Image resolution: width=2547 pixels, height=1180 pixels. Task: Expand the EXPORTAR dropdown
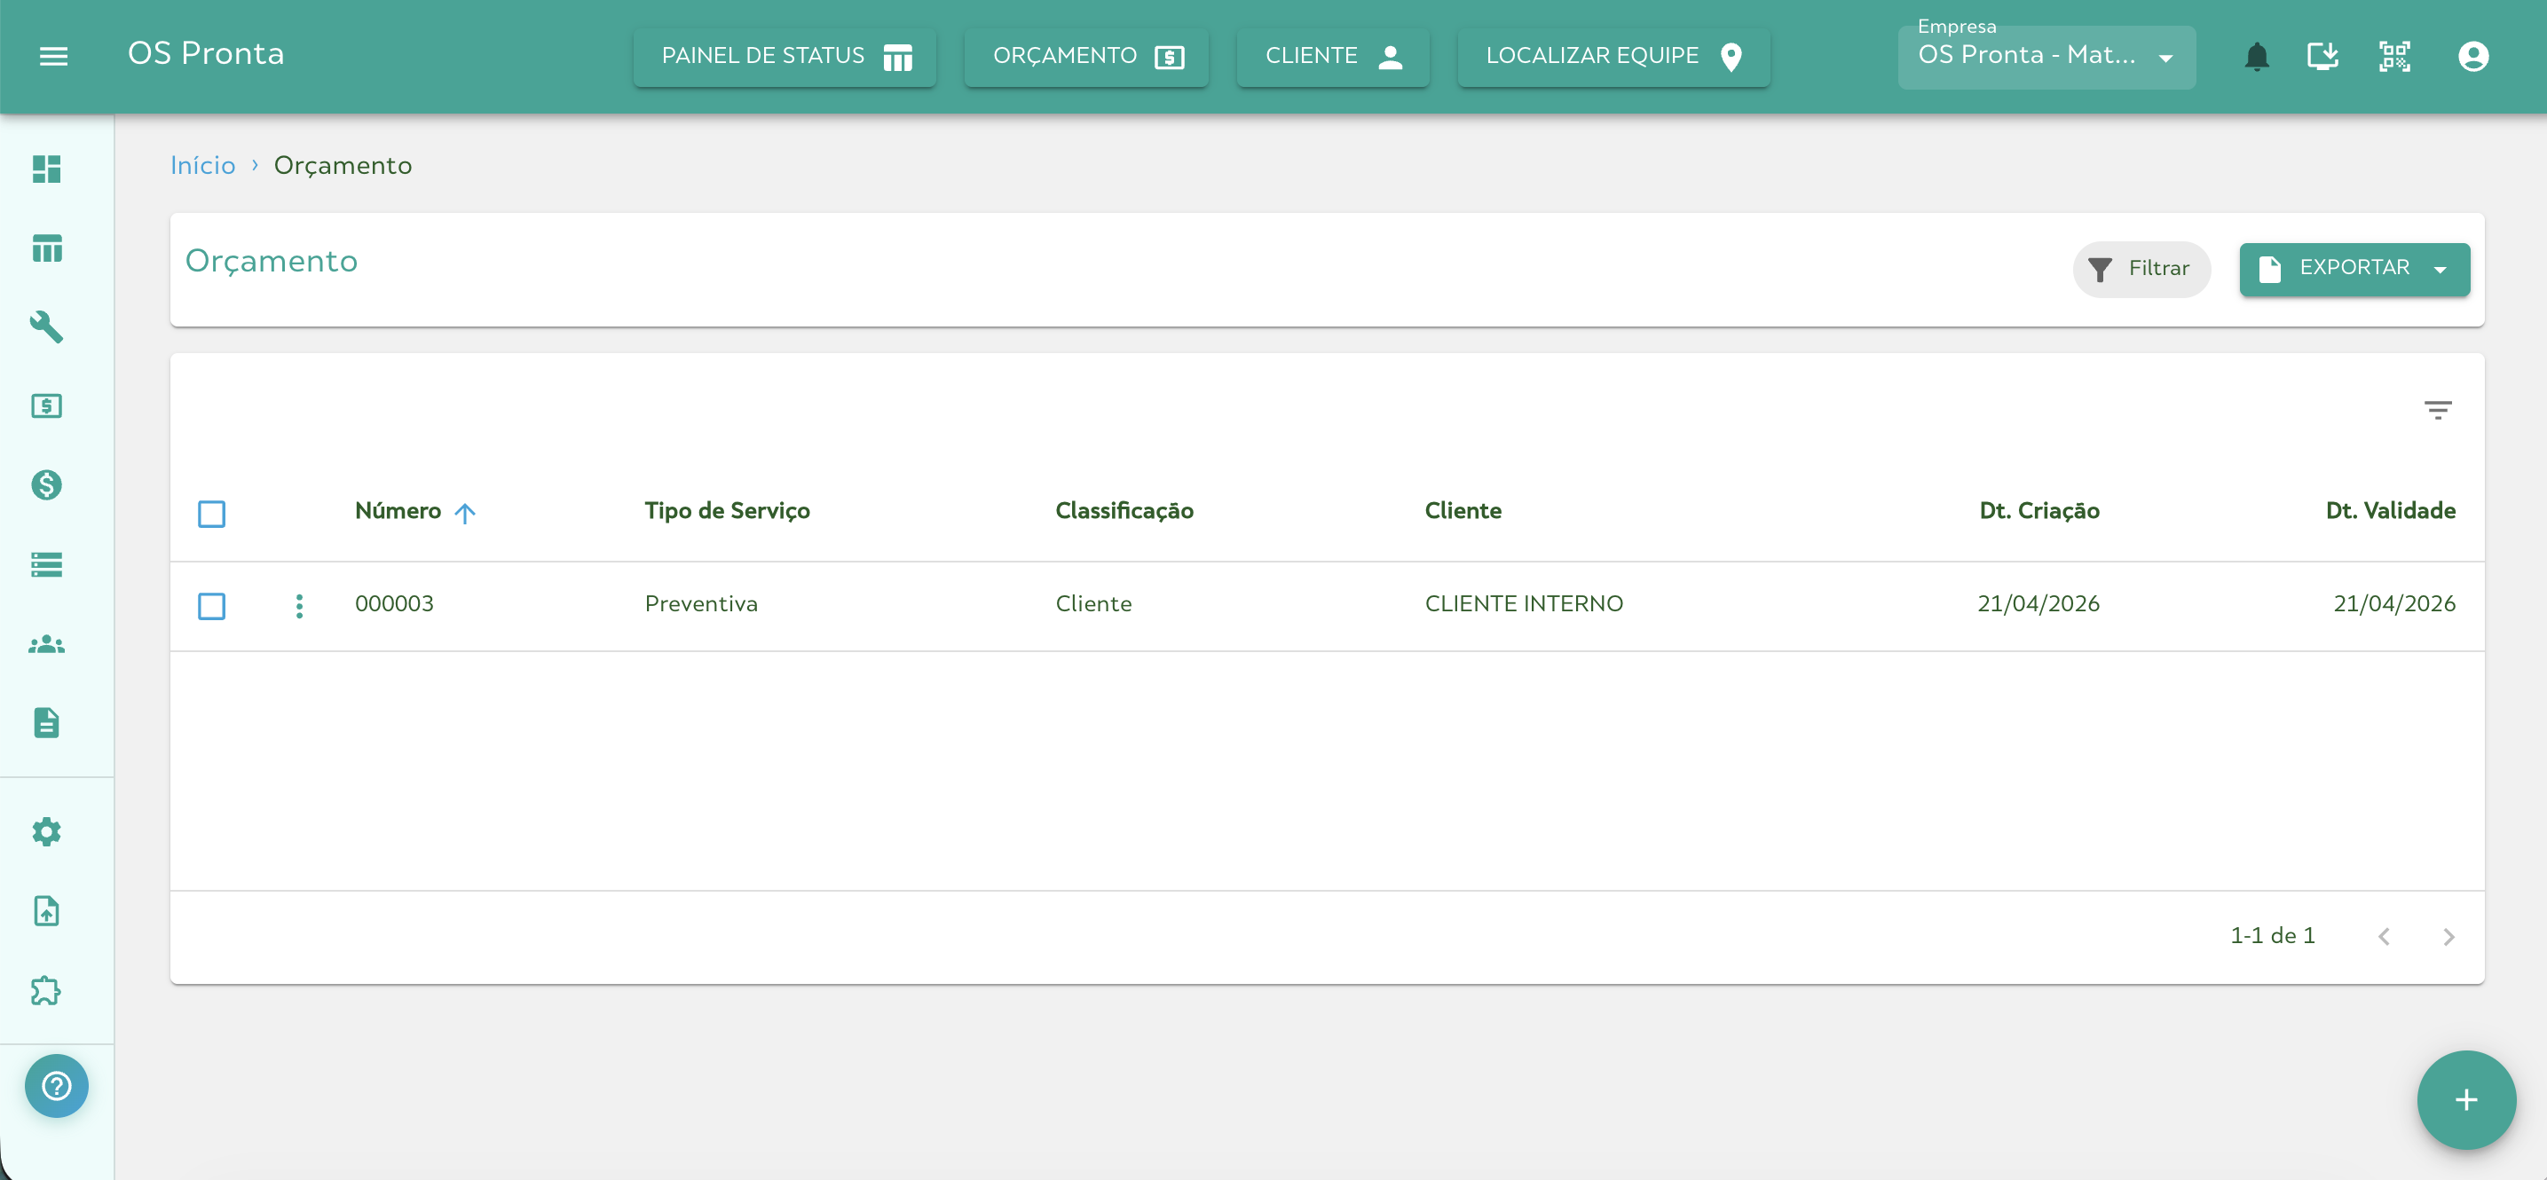2354,269
